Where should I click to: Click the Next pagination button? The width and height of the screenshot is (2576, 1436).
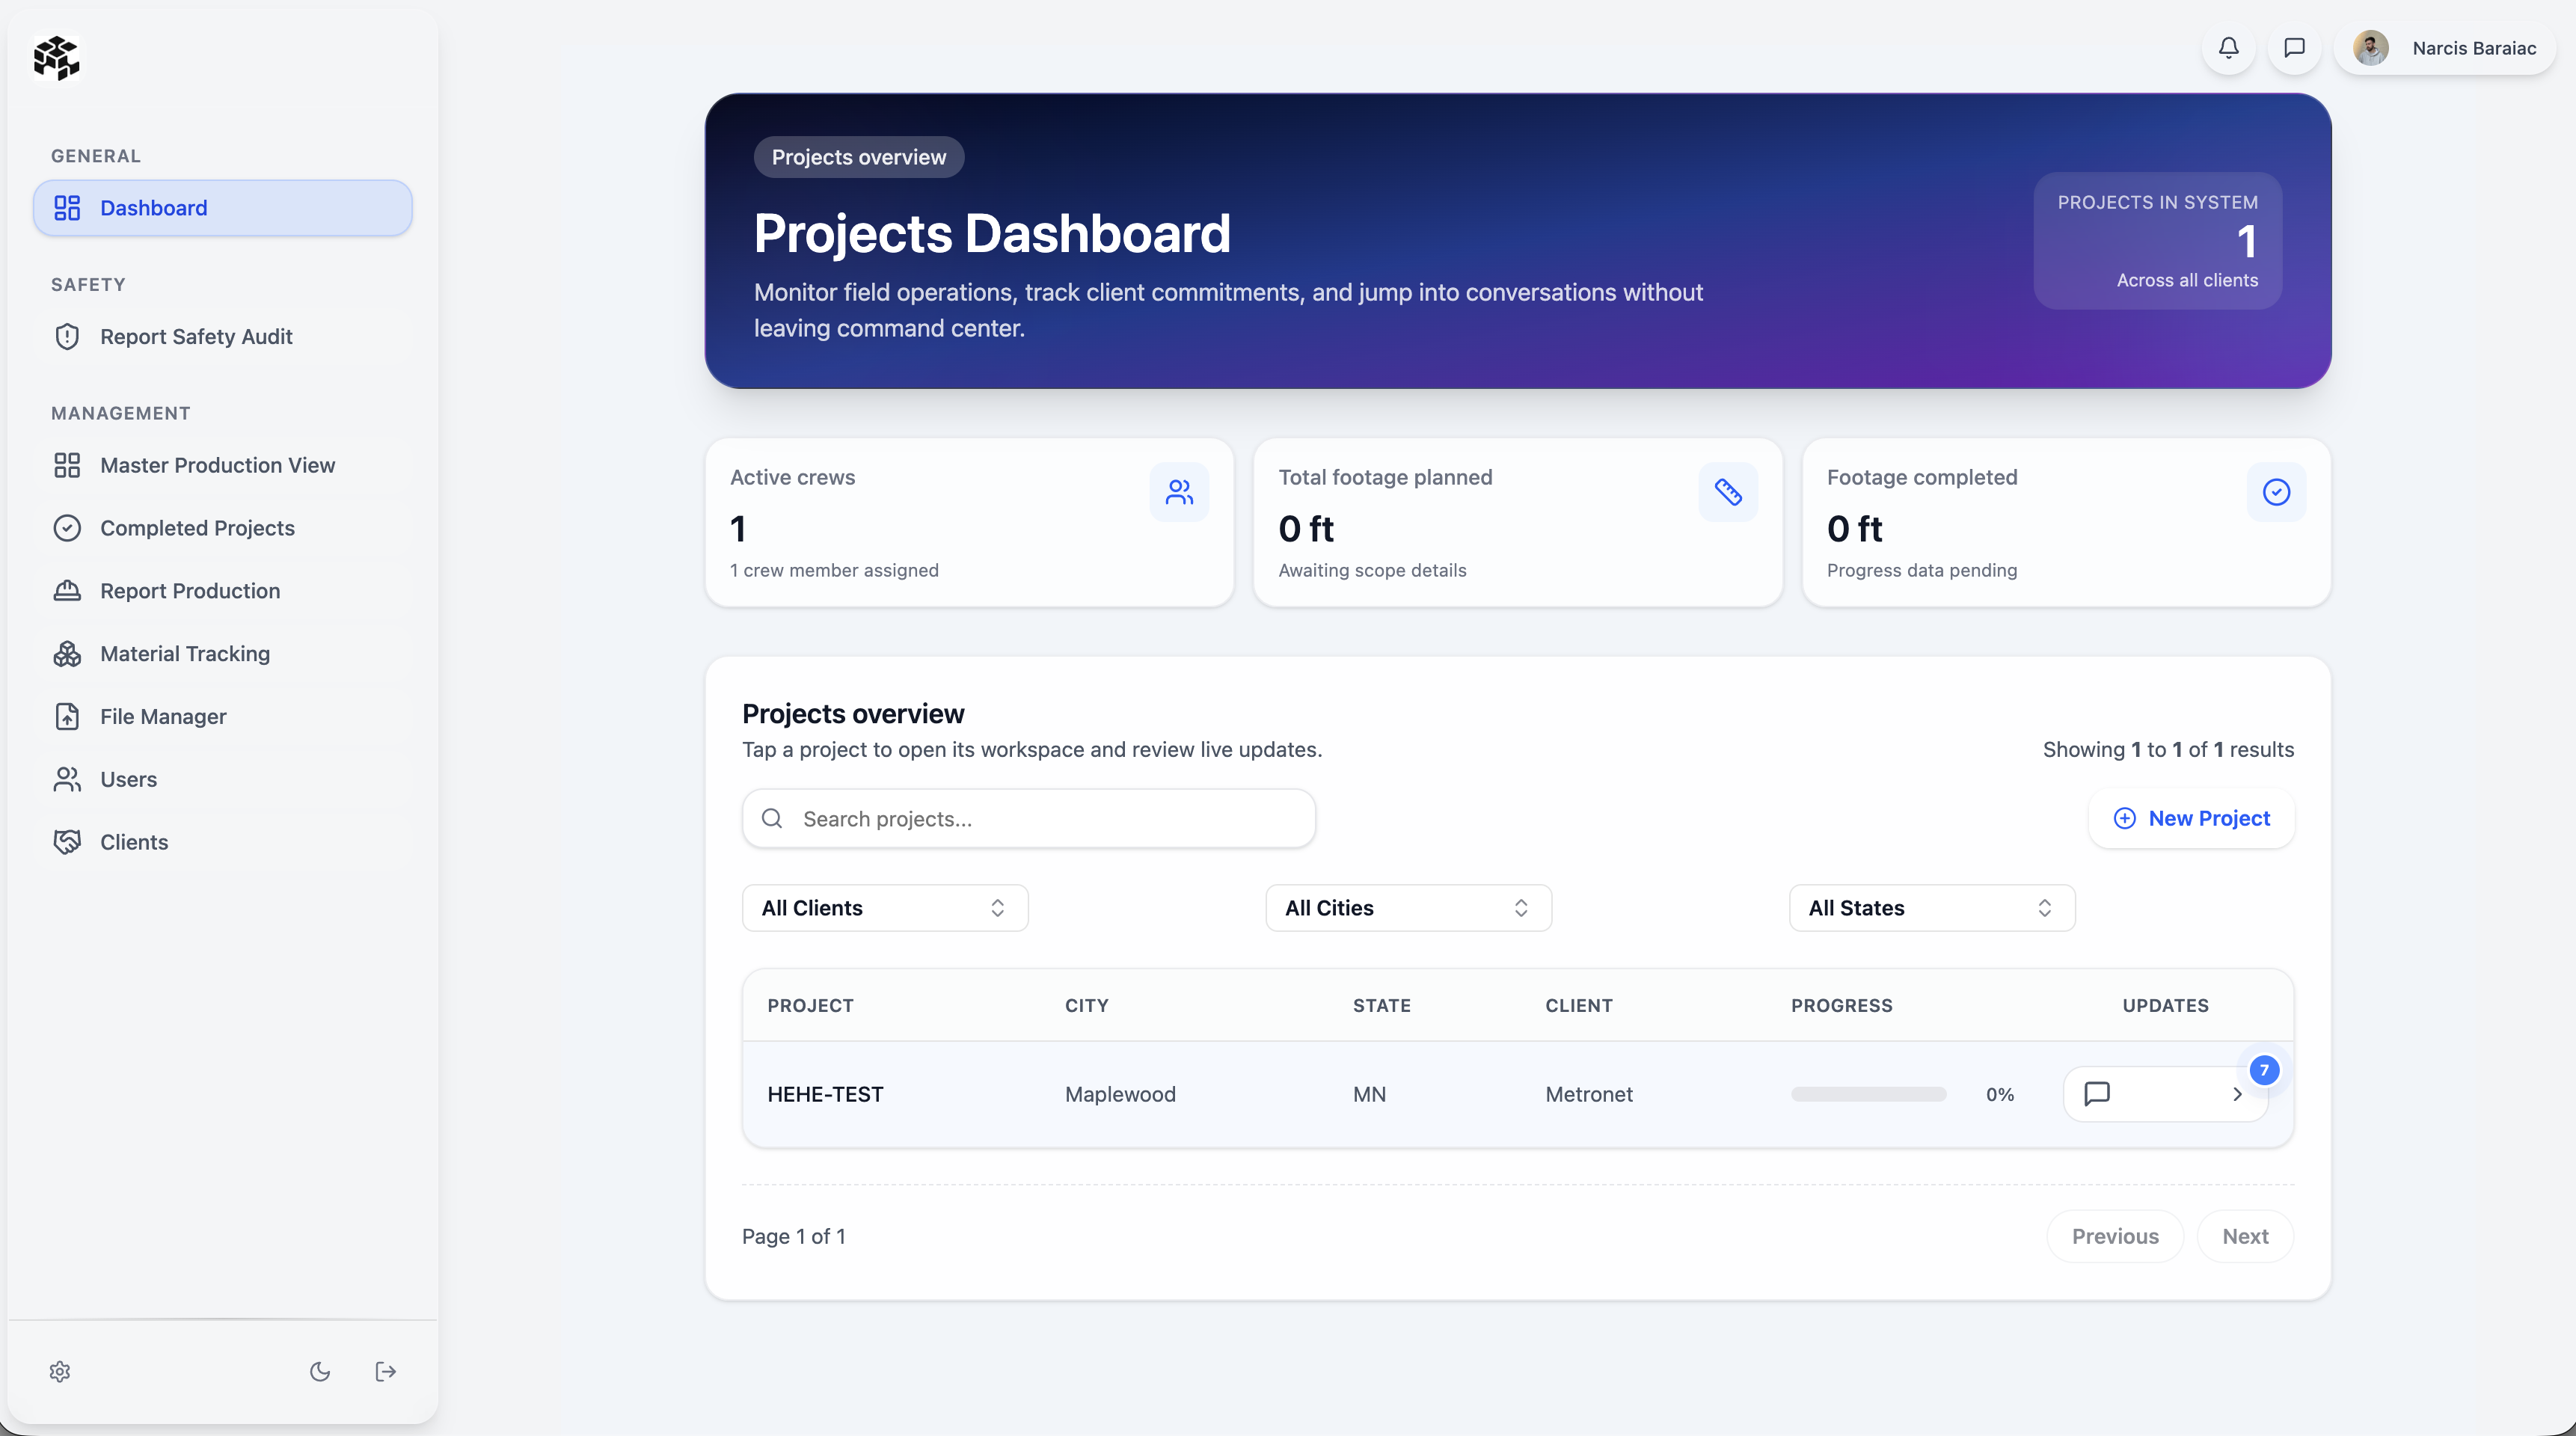[2245, 1236]
